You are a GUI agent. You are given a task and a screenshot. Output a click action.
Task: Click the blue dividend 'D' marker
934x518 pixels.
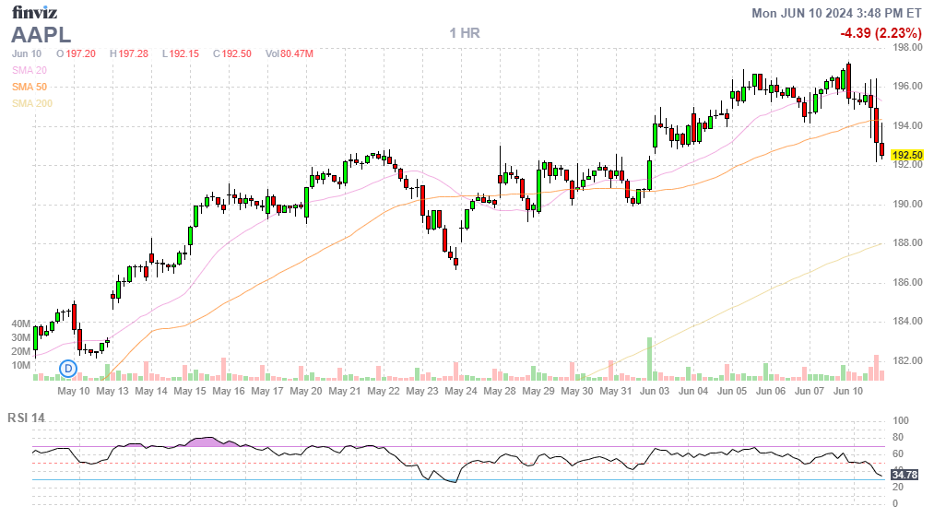tap(68, 369)
